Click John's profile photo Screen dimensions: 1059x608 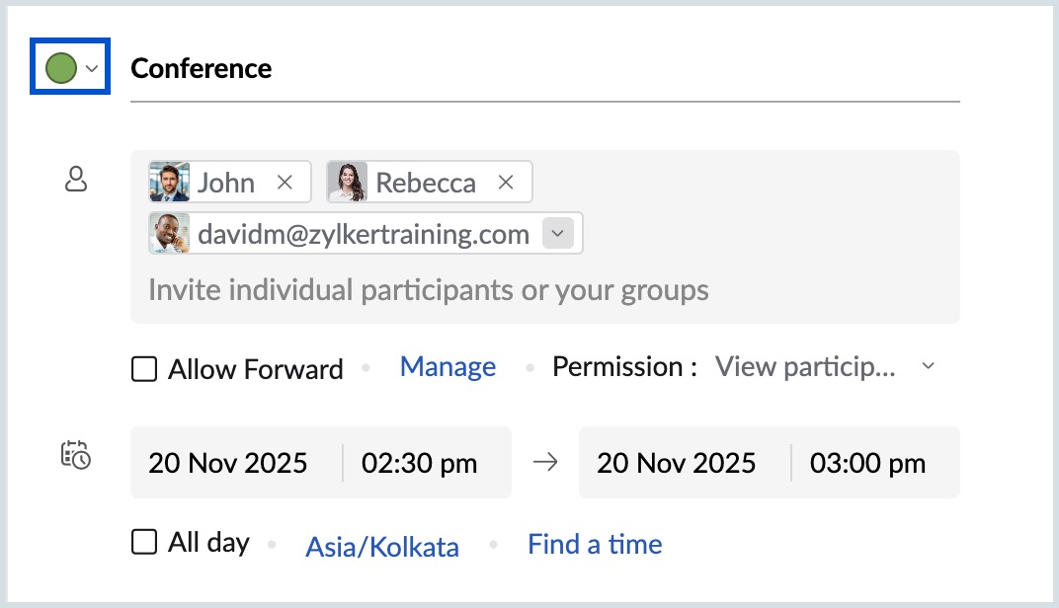click(x=170, y=183)
